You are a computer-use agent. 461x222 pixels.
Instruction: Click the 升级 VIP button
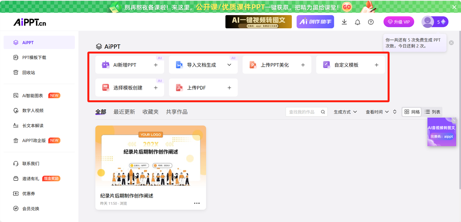tap(399, 22)
